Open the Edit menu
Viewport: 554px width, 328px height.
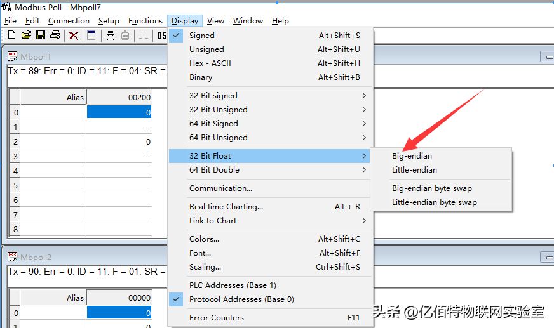point(32,21)
